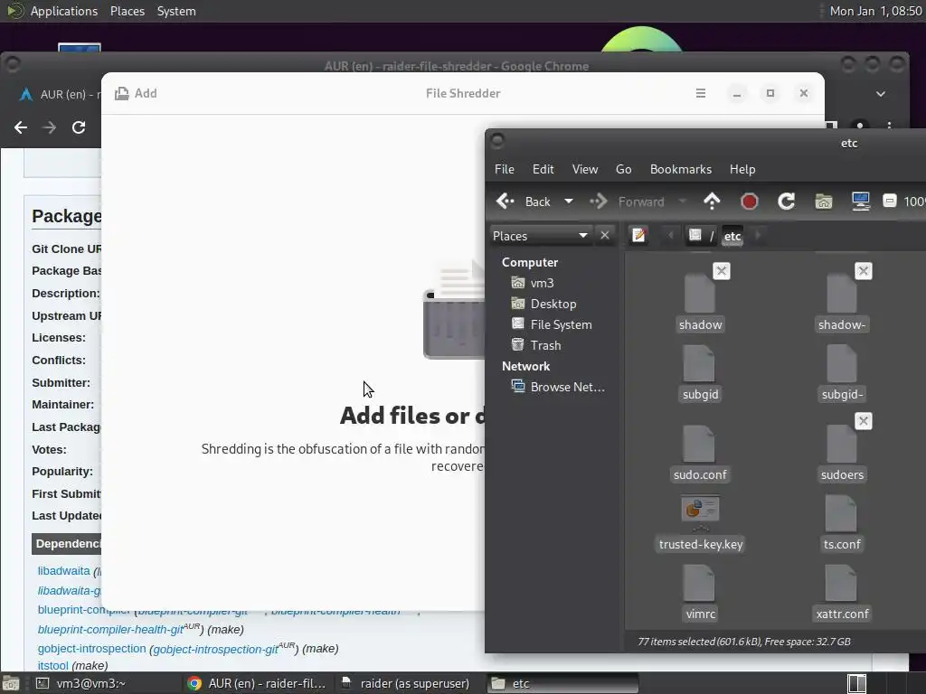Open the File menu in the etc window
The image size is (926, 694).
504,169
